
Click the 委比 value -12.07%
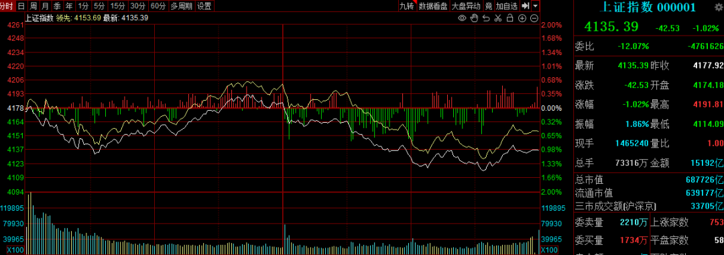633,46
